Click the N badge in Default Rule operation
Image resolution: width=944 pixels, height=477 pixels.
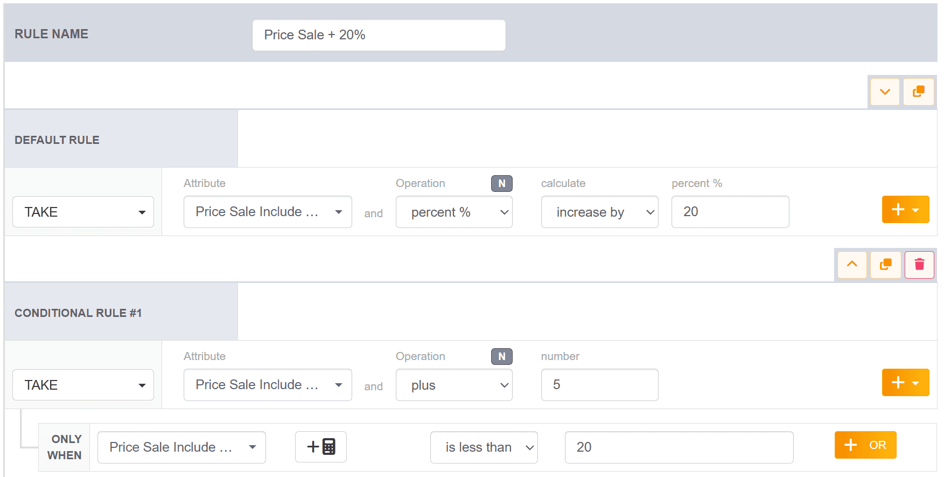501,184
